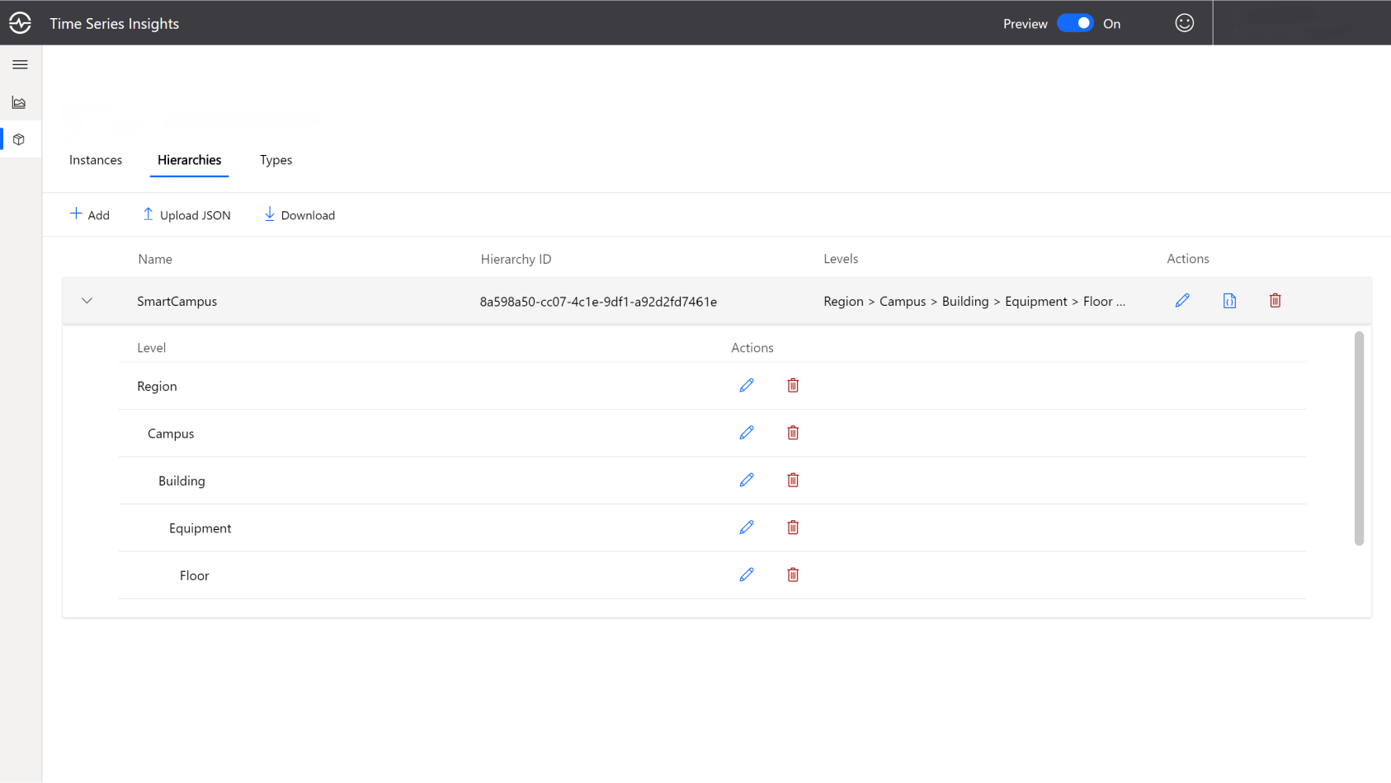The height and width of the screenshot is (783, 1391).
Task: Edit the Region level
Action: point(747,386)
